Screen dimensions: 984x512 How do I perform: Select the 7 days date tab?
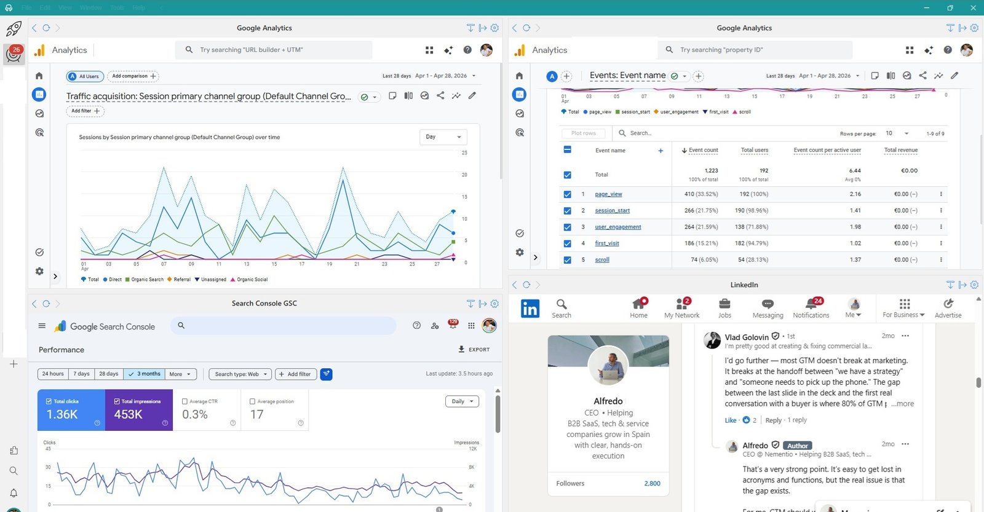point(81,374)
